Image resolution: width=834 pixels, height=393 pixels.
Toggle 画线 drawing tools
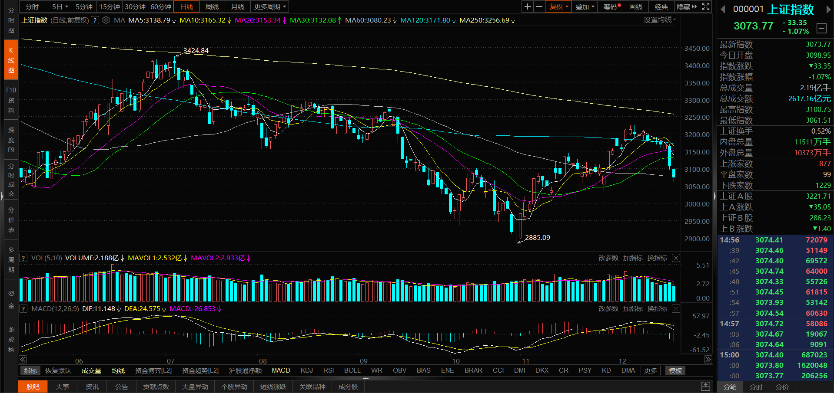pyautogui.click(x=636, y=7)
